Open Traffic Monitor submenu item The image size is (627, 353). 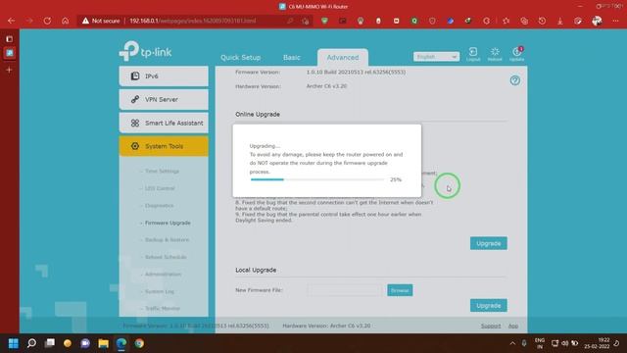click(x=163, y=308)
